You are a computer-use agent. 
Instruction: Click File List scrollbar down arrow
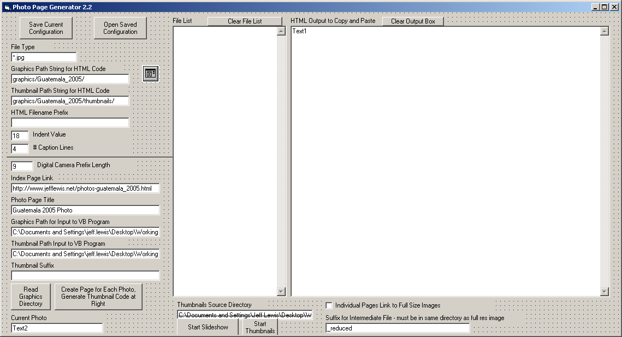[x=281, y=291]
